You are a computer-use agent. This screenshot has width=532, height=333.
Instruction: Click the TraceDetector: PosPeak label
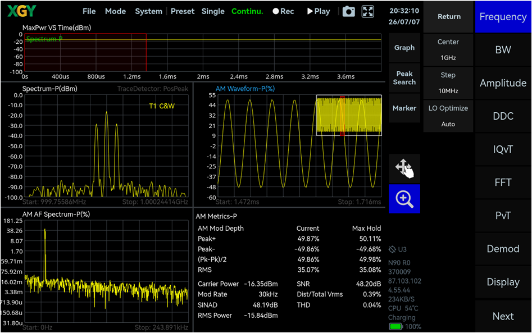153,89
